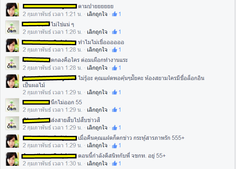Unlike the ไม่ใช่แน่ ๆ comment
236x169 pixels.
pos(97,32)
